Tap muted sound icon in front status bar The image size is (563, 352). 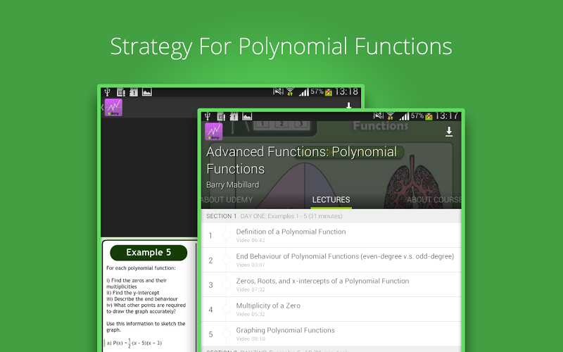(379, 115)
